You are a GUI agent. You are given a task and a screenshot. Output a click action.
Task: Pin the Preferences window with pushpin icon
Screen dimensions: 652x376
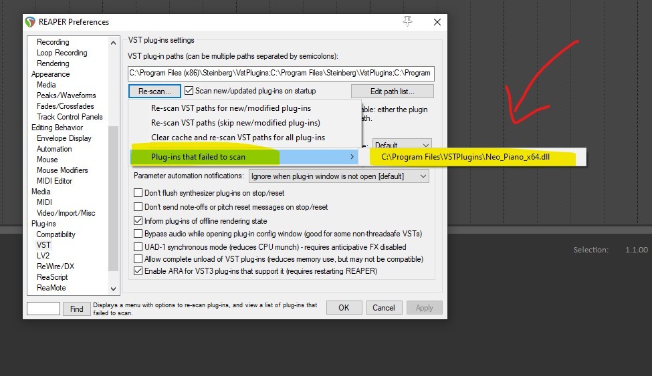click(407, 21)
